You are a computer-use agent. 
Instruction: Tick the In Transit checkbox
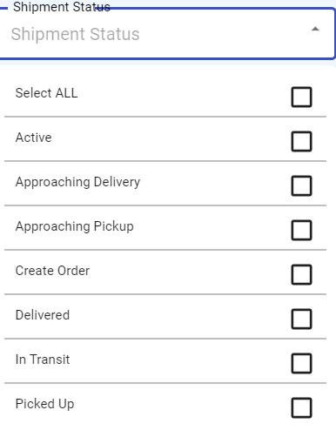pyautogui.click(x=301, y=363)
